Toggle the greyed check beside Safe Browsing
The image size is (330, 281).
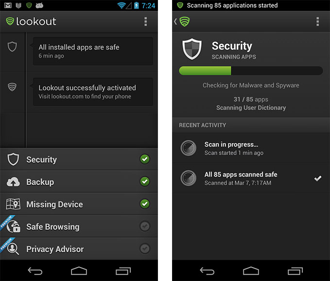[x=145, y=226]
